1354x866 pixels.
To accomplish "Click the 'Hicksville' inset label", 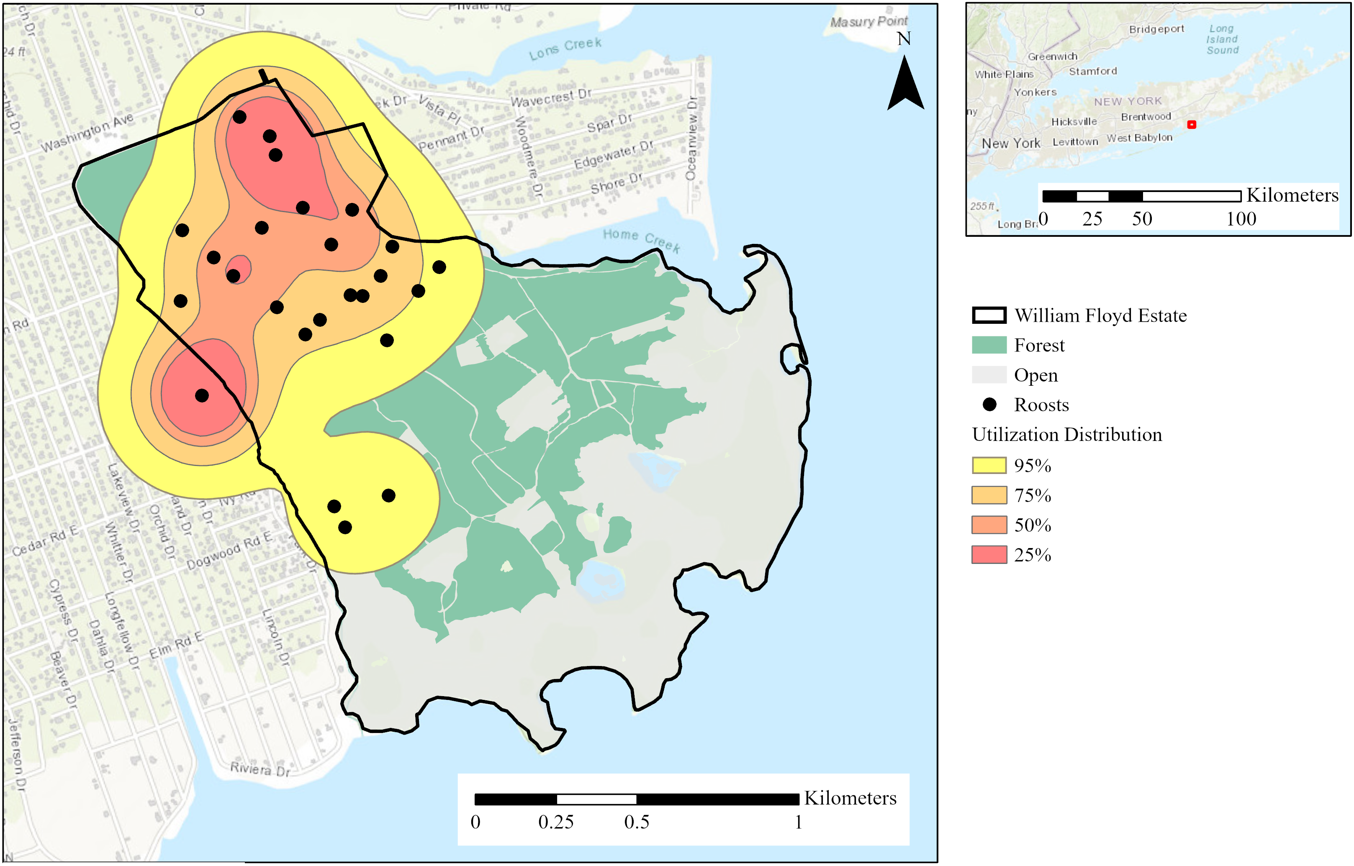I will 1074,122.
